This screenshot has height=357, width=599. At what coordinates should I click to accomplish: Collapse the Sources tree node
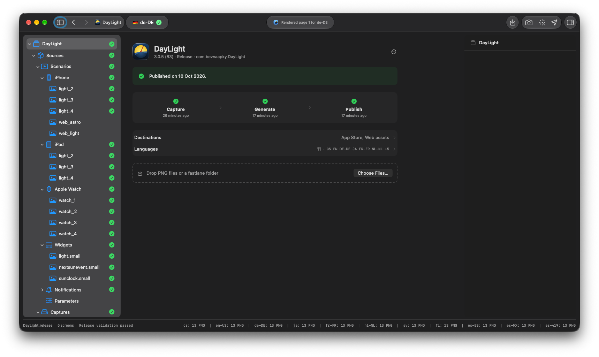click(x=34, y=56)
